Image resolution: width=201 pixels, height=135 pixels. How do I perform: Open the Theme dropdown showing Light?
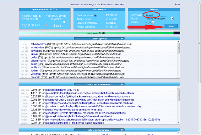coord(153,22)
